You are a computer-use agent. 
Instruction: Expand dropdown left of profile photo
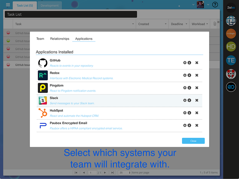click(x=193, y=4)
